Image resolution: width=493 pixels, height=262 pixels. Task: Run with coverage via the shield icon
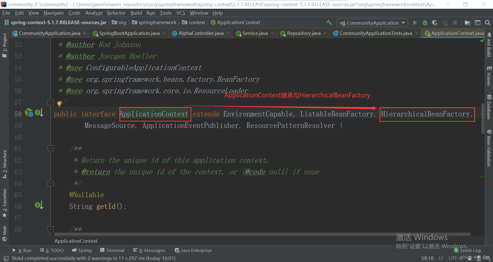click(x=435, y=23)
